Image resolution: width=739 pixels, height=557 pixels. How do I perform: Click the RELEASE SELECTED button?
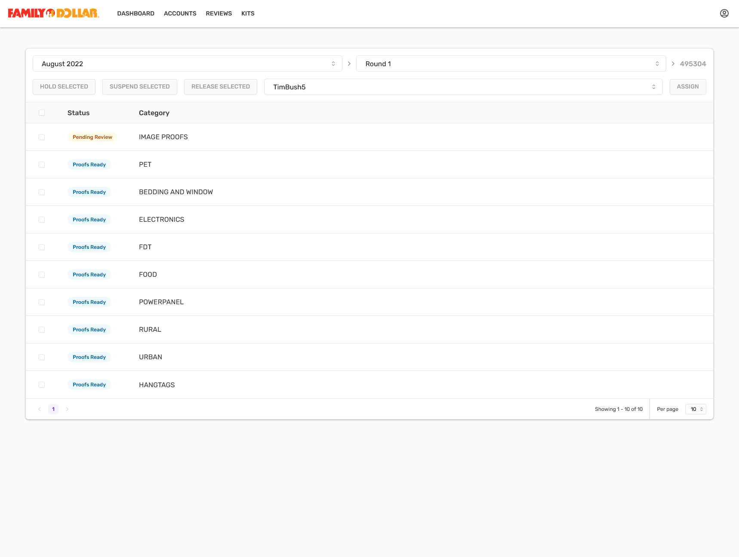tap(221, 86)
